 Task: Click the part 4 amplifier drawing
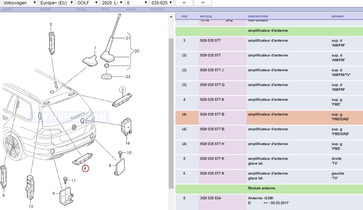coord(83,159)
